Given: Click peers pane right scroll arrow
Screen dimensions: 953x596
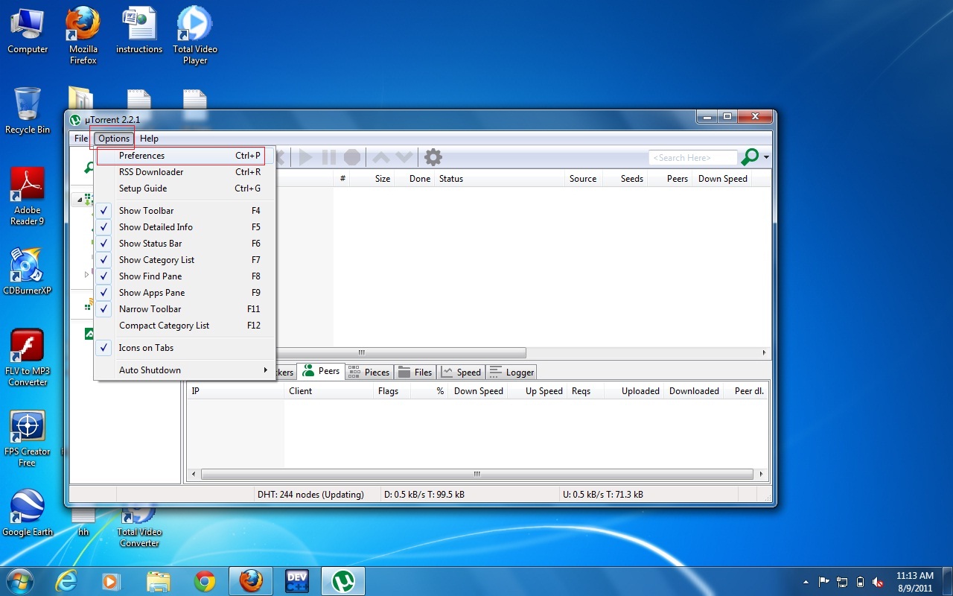Looking at the screenshot, I should tap(761, 474).
